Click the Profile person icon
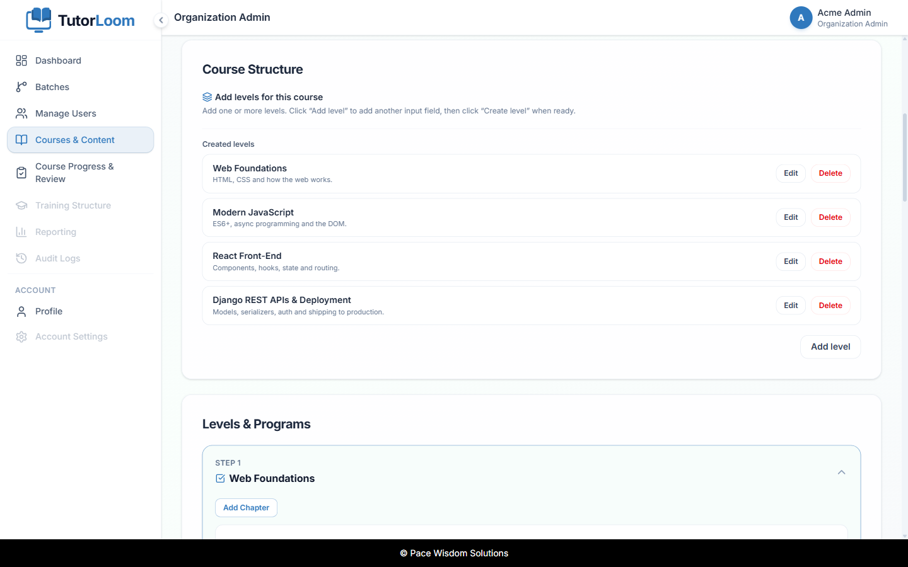This screenshot has width=908, height=567. point(21,311)
